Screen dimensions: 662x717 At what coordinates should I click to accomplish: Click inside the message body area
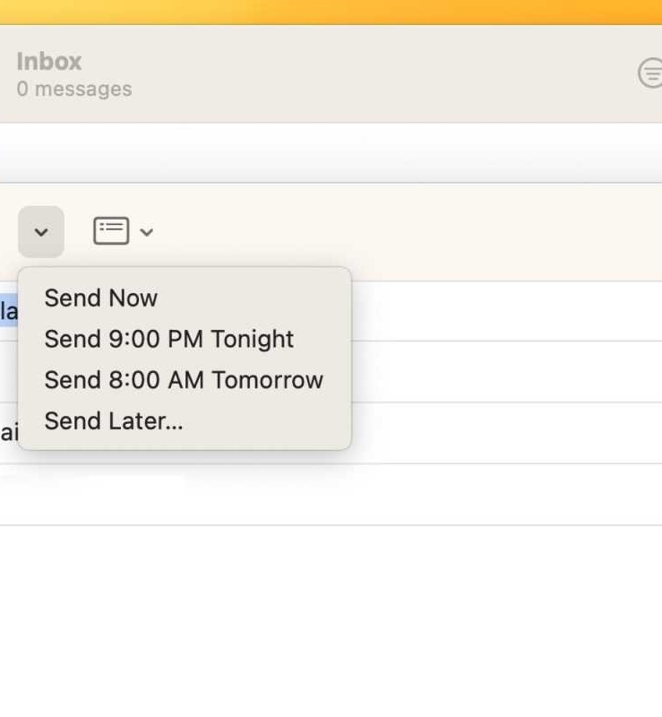(x=331, y=621)
